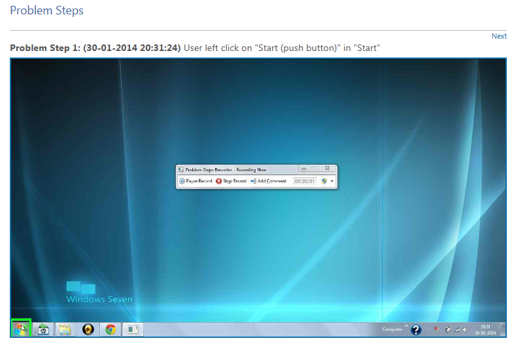Viewport: 516px width, 349px height.
Task: Minimize the Problem Steps Recorder window
Action: pos(303,169)
